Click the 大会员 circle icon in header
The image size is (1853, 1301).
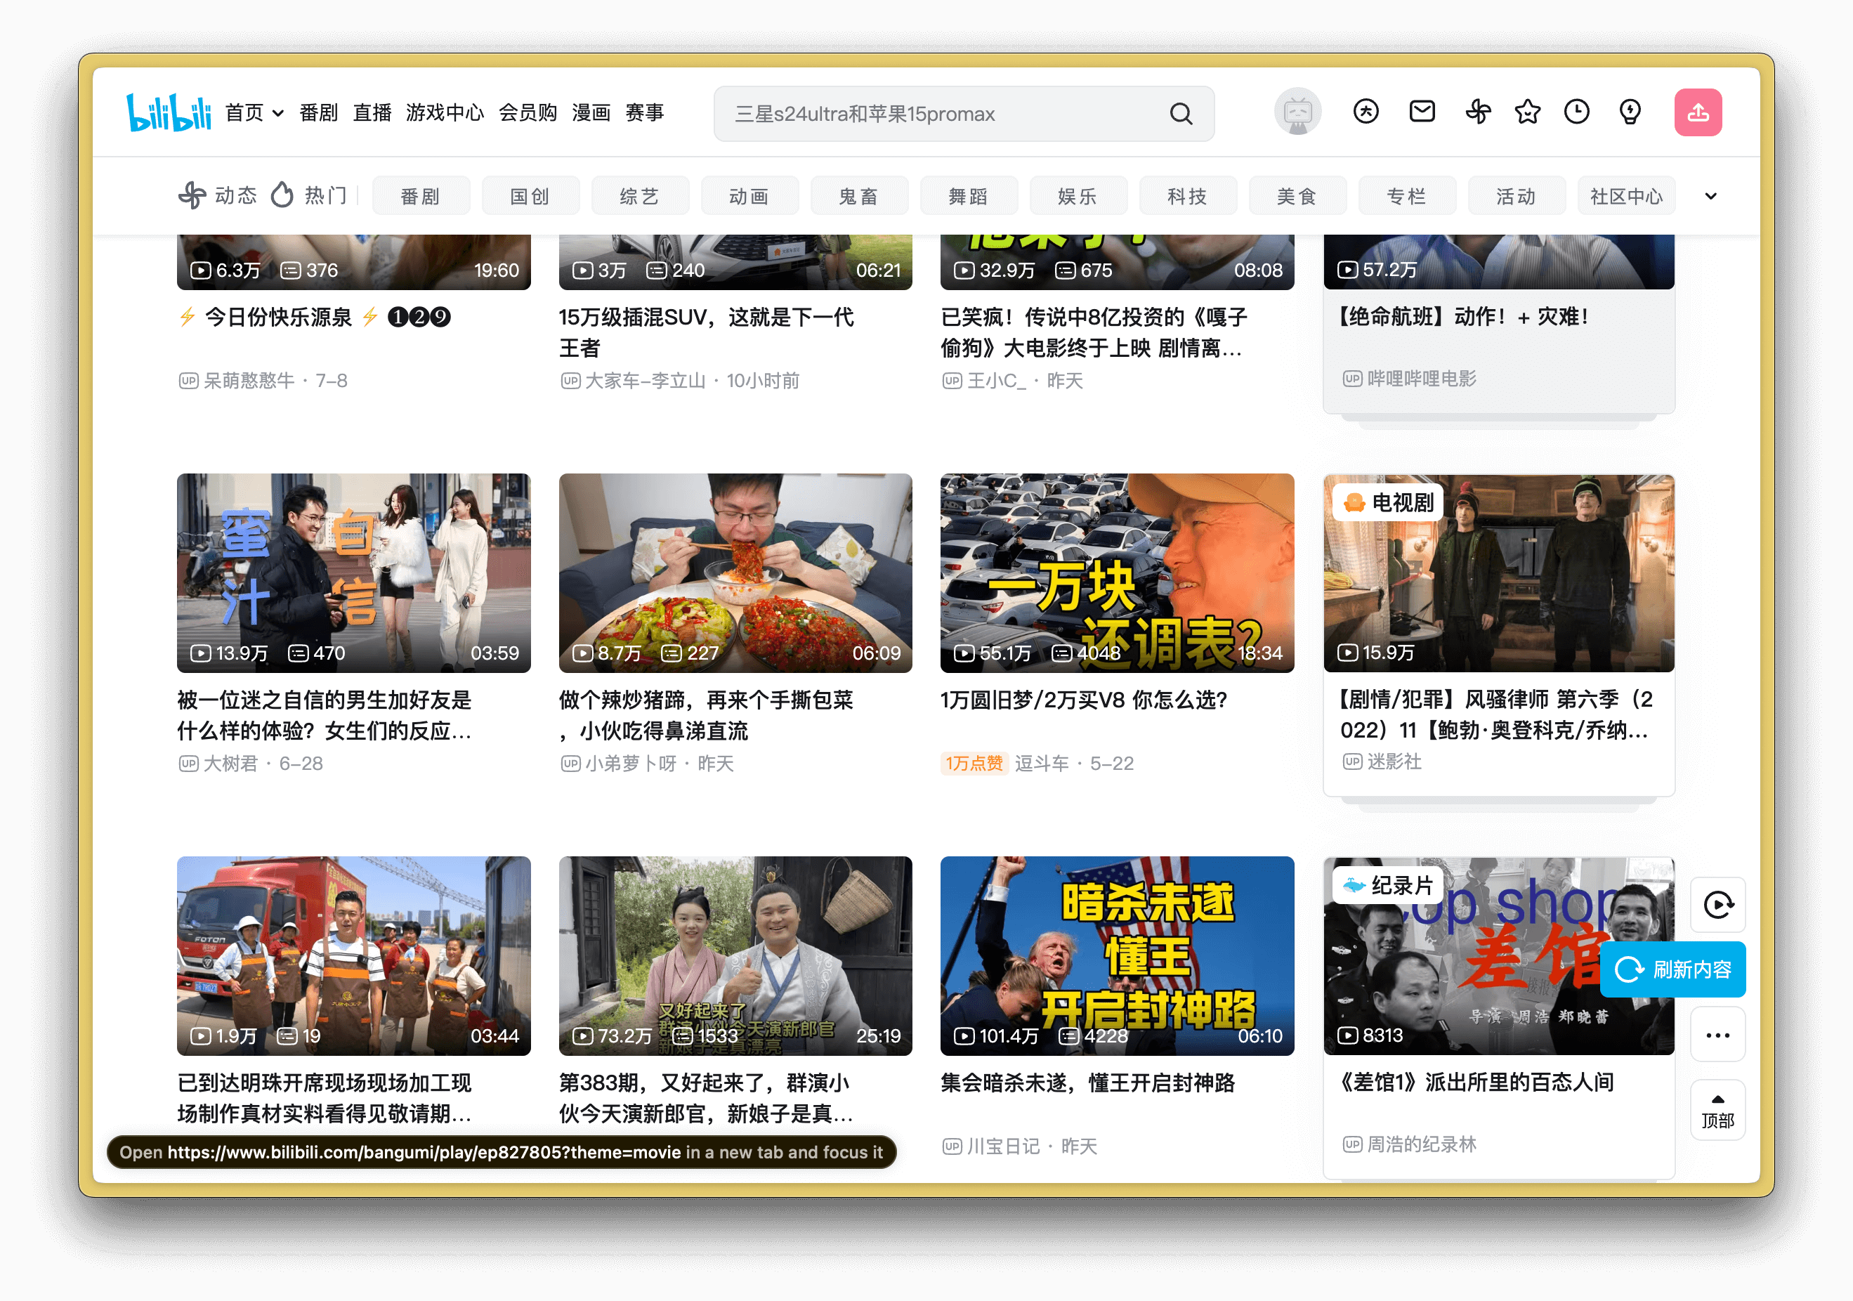1366,112
